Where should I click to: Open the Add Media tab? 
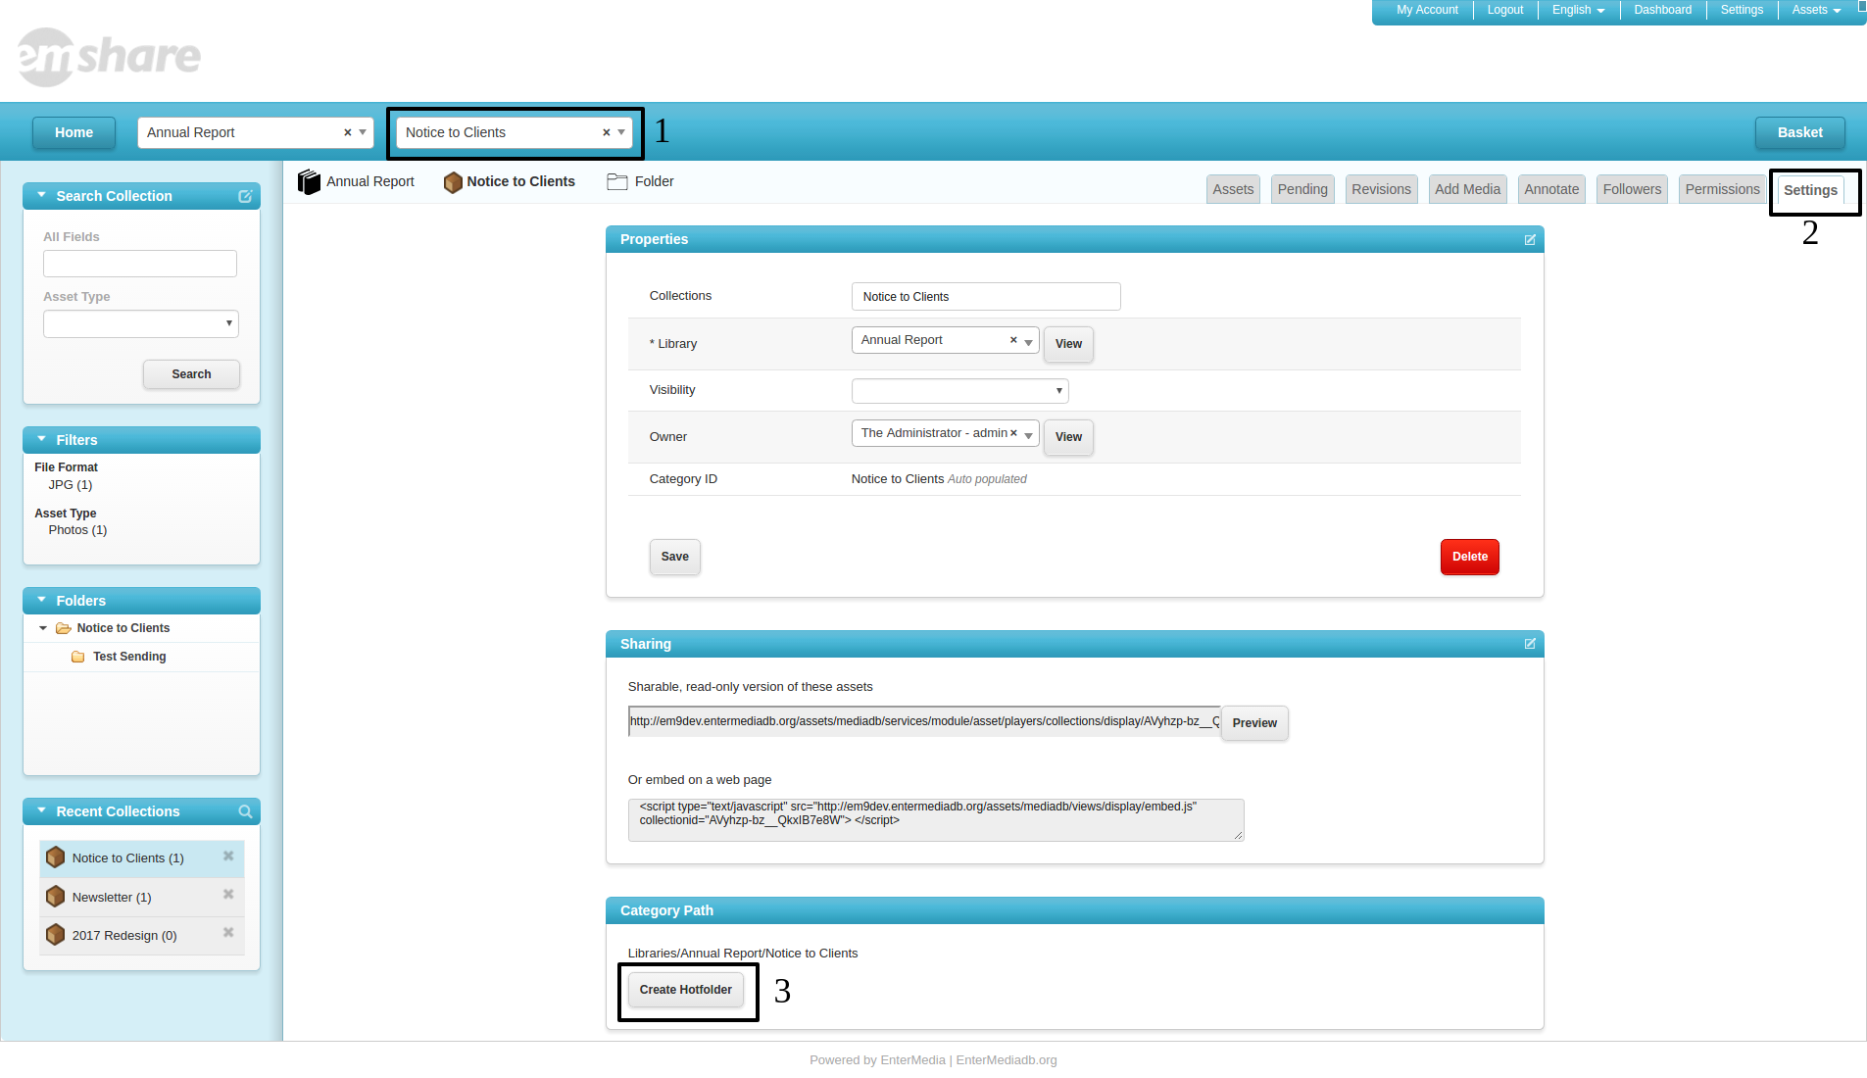pos(1467,190)
